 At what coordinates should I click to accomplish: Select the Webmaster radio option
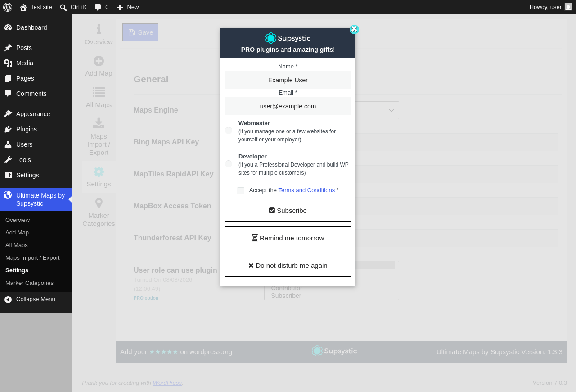pyautogui.click(x=229, y=131)
